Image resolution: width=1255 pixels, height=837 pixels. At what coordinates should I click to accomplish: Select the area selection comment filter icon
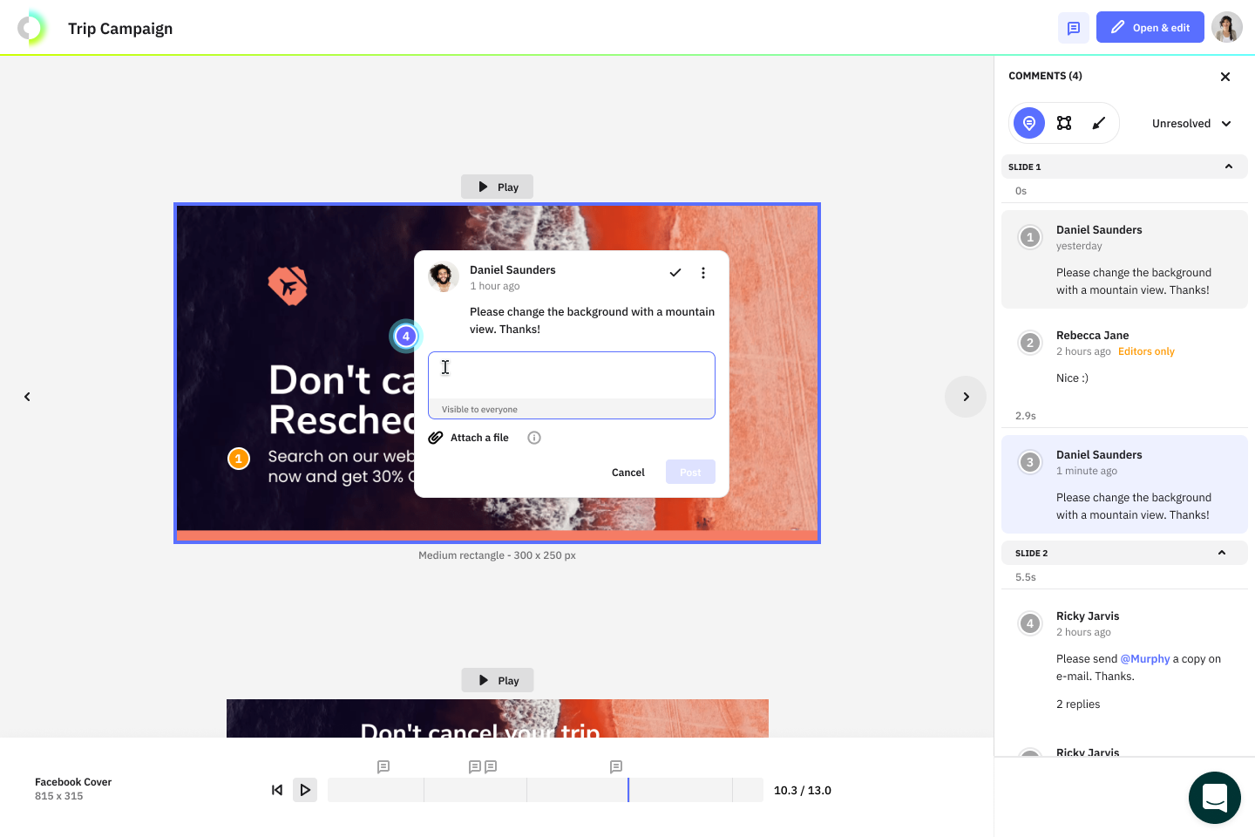(1064, 123)
